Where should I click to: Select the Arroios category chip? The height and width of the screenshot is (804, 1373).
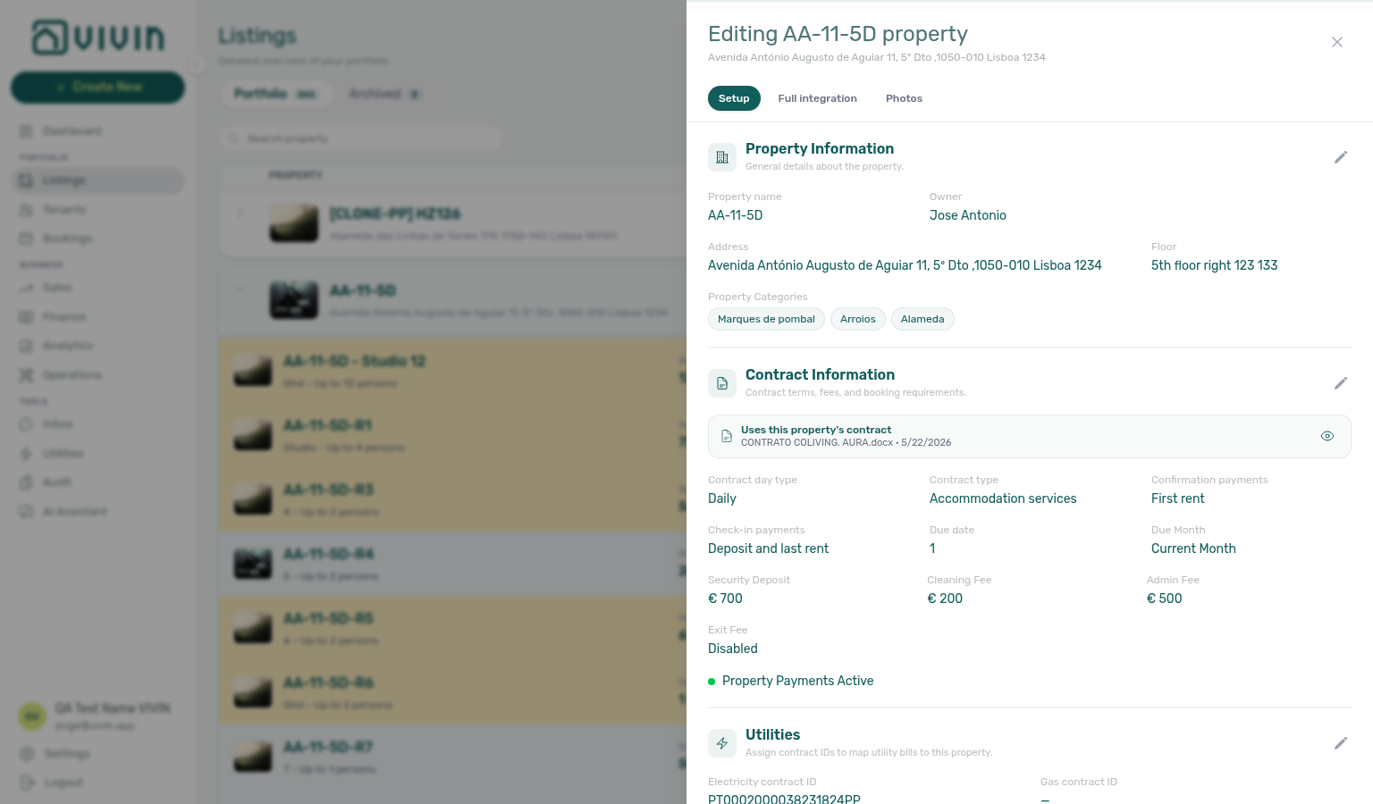click(x=858, y=319)
